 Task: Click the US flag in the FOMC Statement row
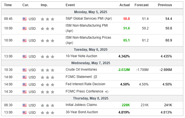(25, 77)
